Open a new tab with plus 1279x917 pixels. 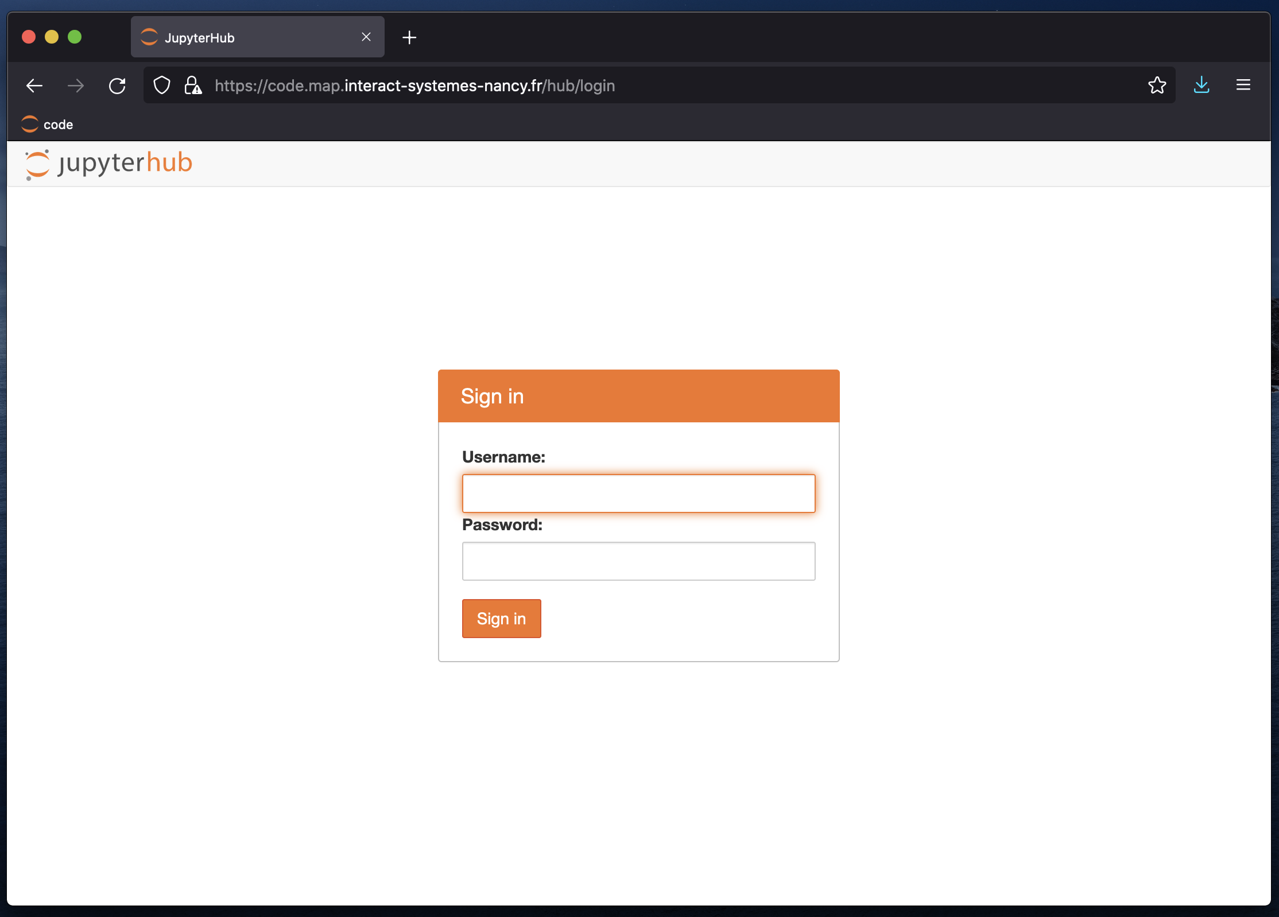click(409, 38)
